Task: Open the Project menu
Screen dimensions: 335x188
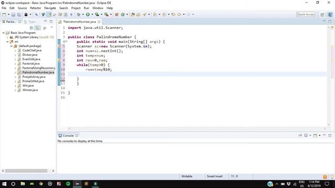Action: [x=75, y=8]
